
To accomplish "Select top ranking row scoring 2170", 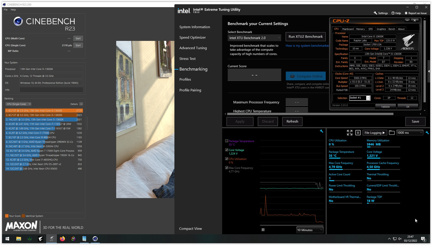I will pos(44,111).
